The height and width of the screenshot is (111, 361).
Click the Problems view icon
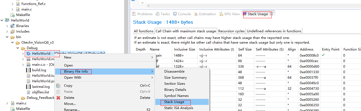pyautogui.click(x=134, y=14)
